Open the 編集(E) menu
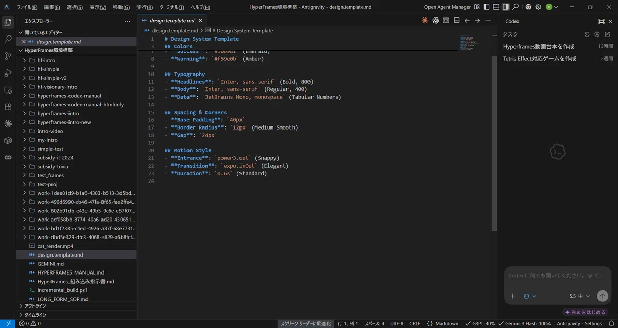Viewport: 618px width, 328px height. pos(51,7)
